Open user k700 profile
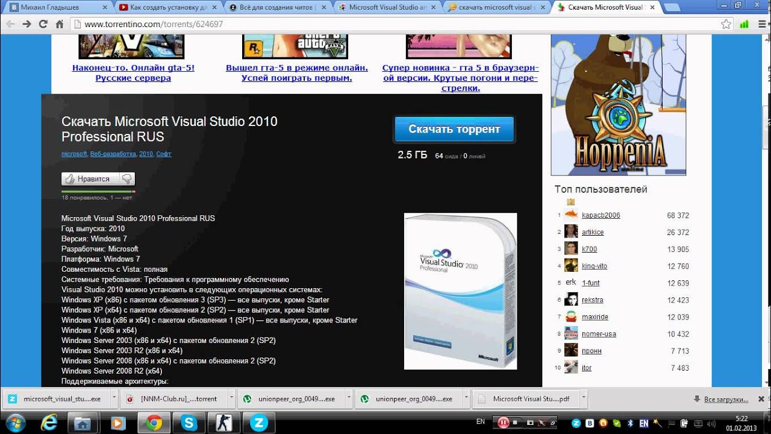 coord(589,249)
